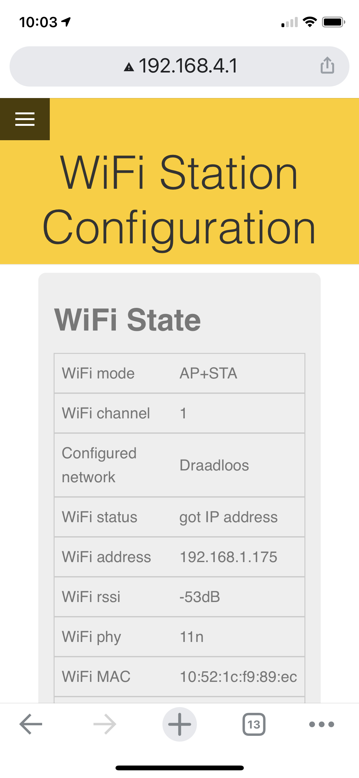Open the three-dot browser menu
The height and width of the screenshot is (778, 359).
[321, 724]
